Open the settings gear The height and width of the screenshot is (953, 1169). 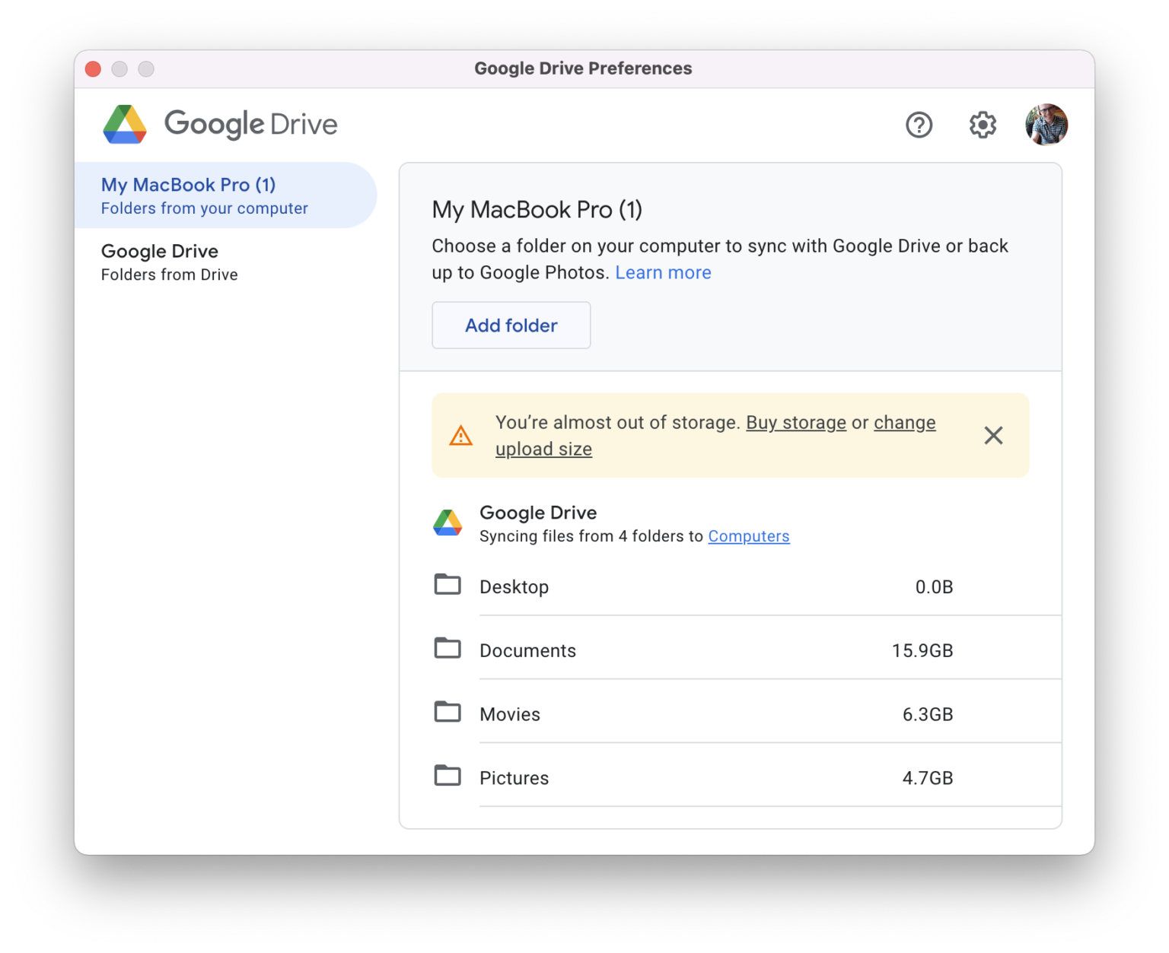982,125
